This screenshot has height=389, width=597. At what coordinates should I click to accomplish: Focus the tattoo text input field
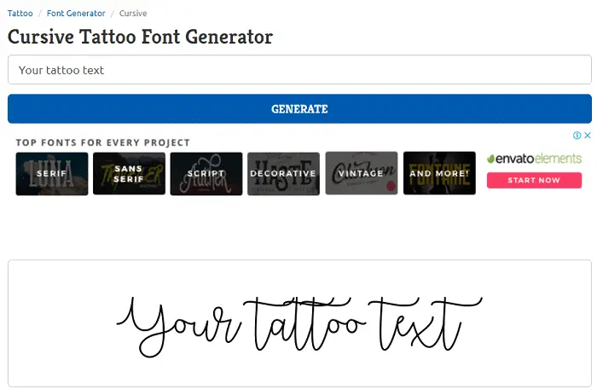click(x=299, y=70)
